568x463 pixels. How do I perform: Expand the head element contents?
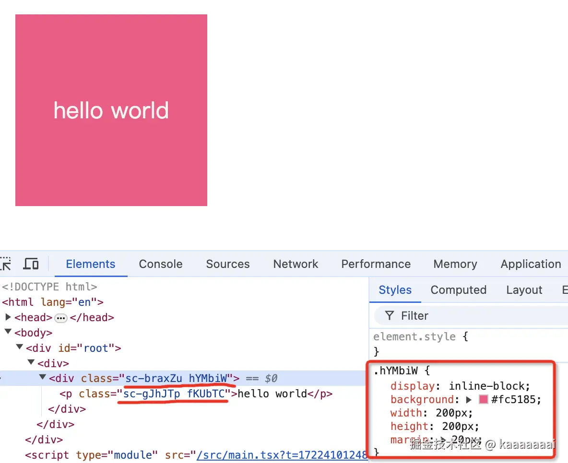8,317
